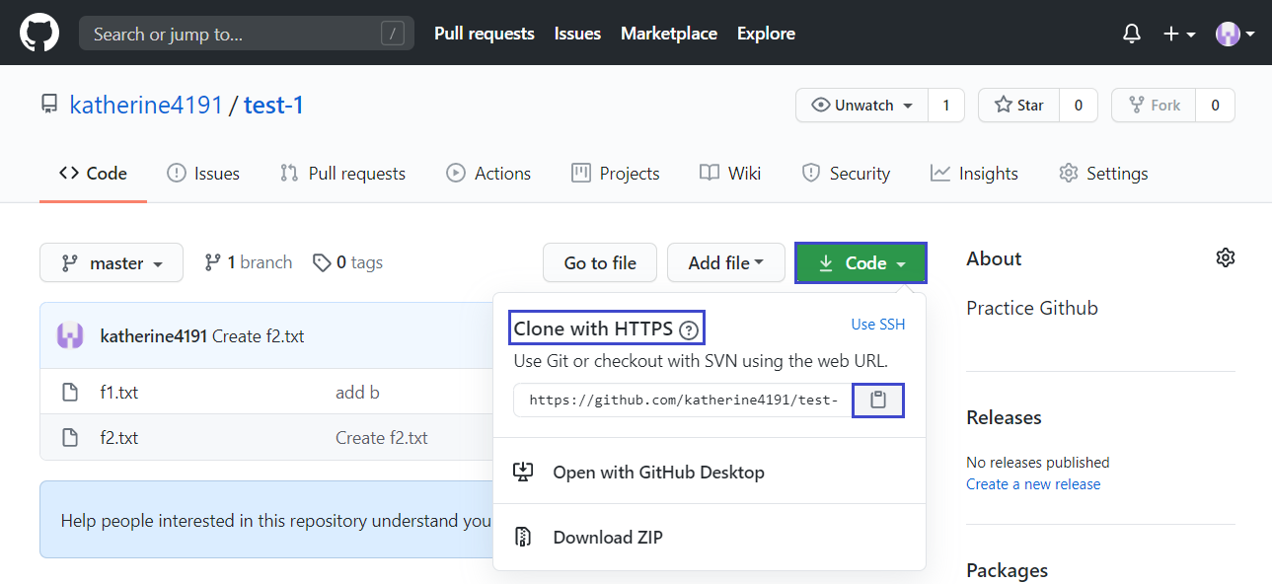The width and height of the screenshot is (1272, 584).
Task: Open the notifications bell
Action: (1132, 34)
